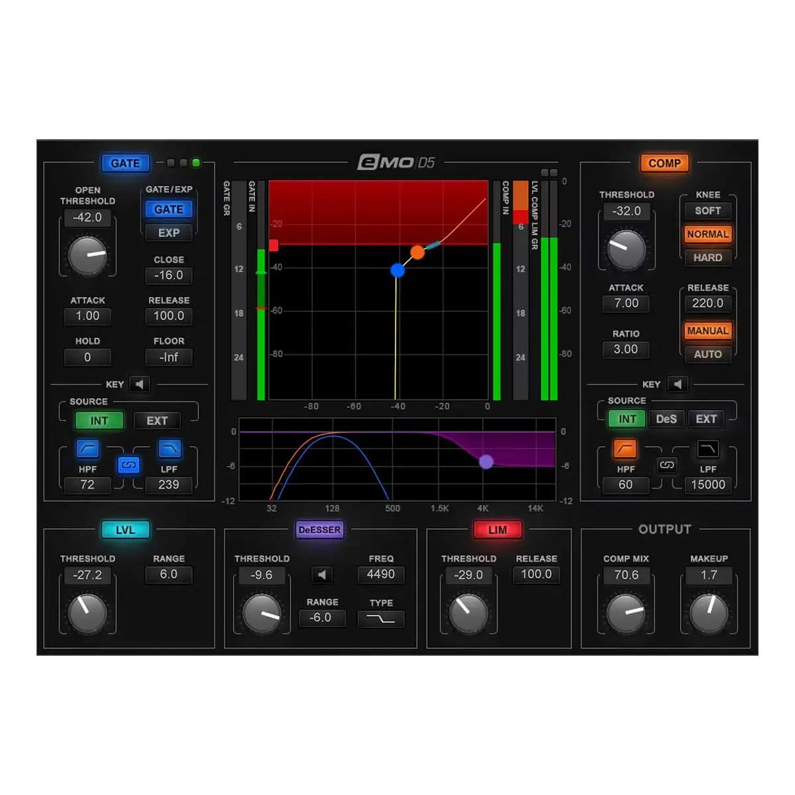Viewport: 795px width, 795px height.
Task: Click the eMo D5 logo
Action: 397,163
